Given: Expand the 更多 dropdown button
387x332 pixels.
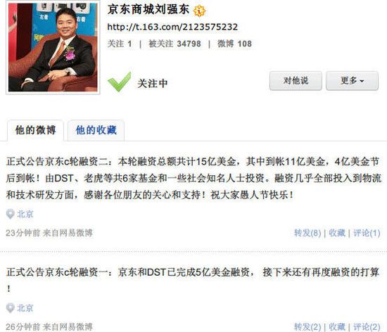Looking at the screenshot, I should point(352,81).
